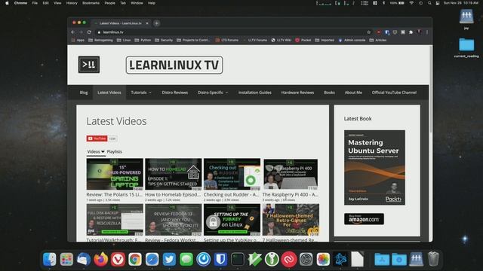Image resolution: width=483 pixels, height=271 pixels.
Task: Open the Python bookmarks folder
Action: 143,40
